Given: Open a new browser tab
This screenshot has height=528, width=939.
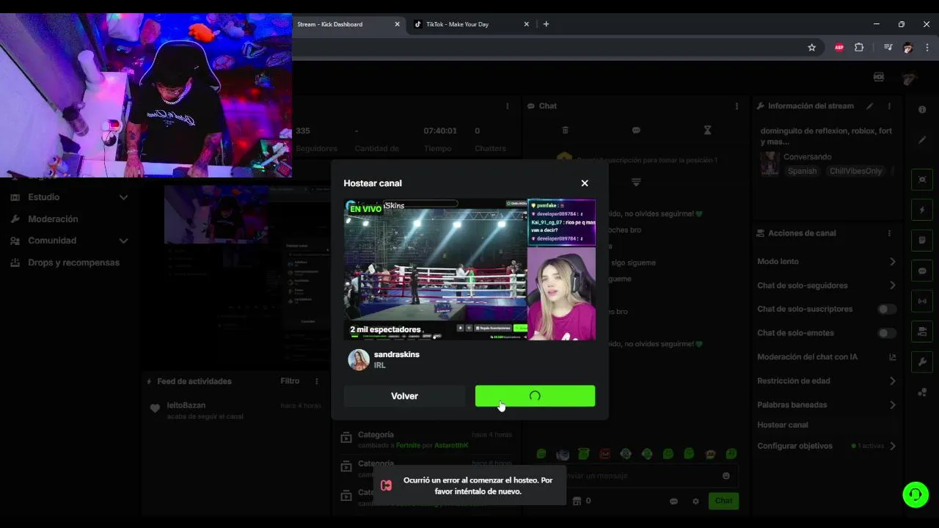Looking at the screenshot, I should pyautogui.click(x=546, y=24).
